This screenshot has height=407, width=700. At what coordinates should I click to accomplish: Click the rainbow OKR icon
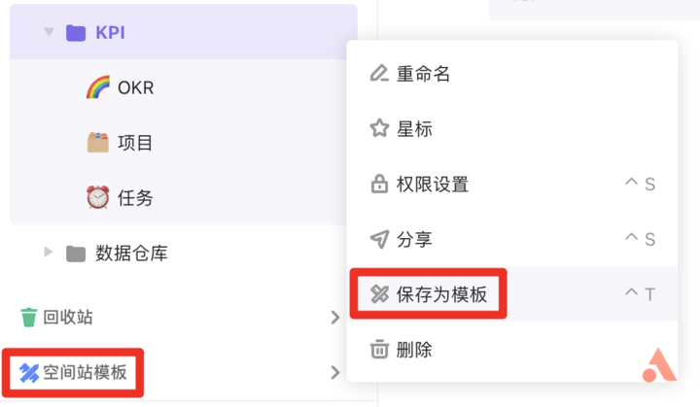coord(97,88)
